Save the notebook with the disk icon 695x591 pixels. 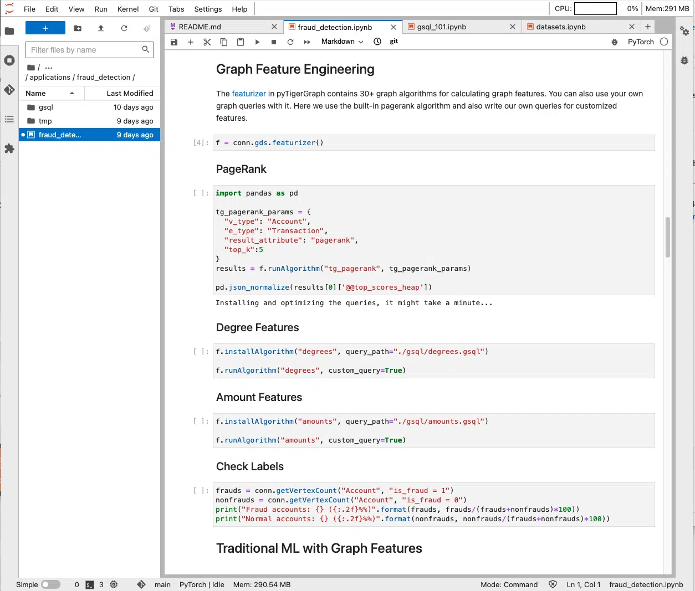click(174, 42)
